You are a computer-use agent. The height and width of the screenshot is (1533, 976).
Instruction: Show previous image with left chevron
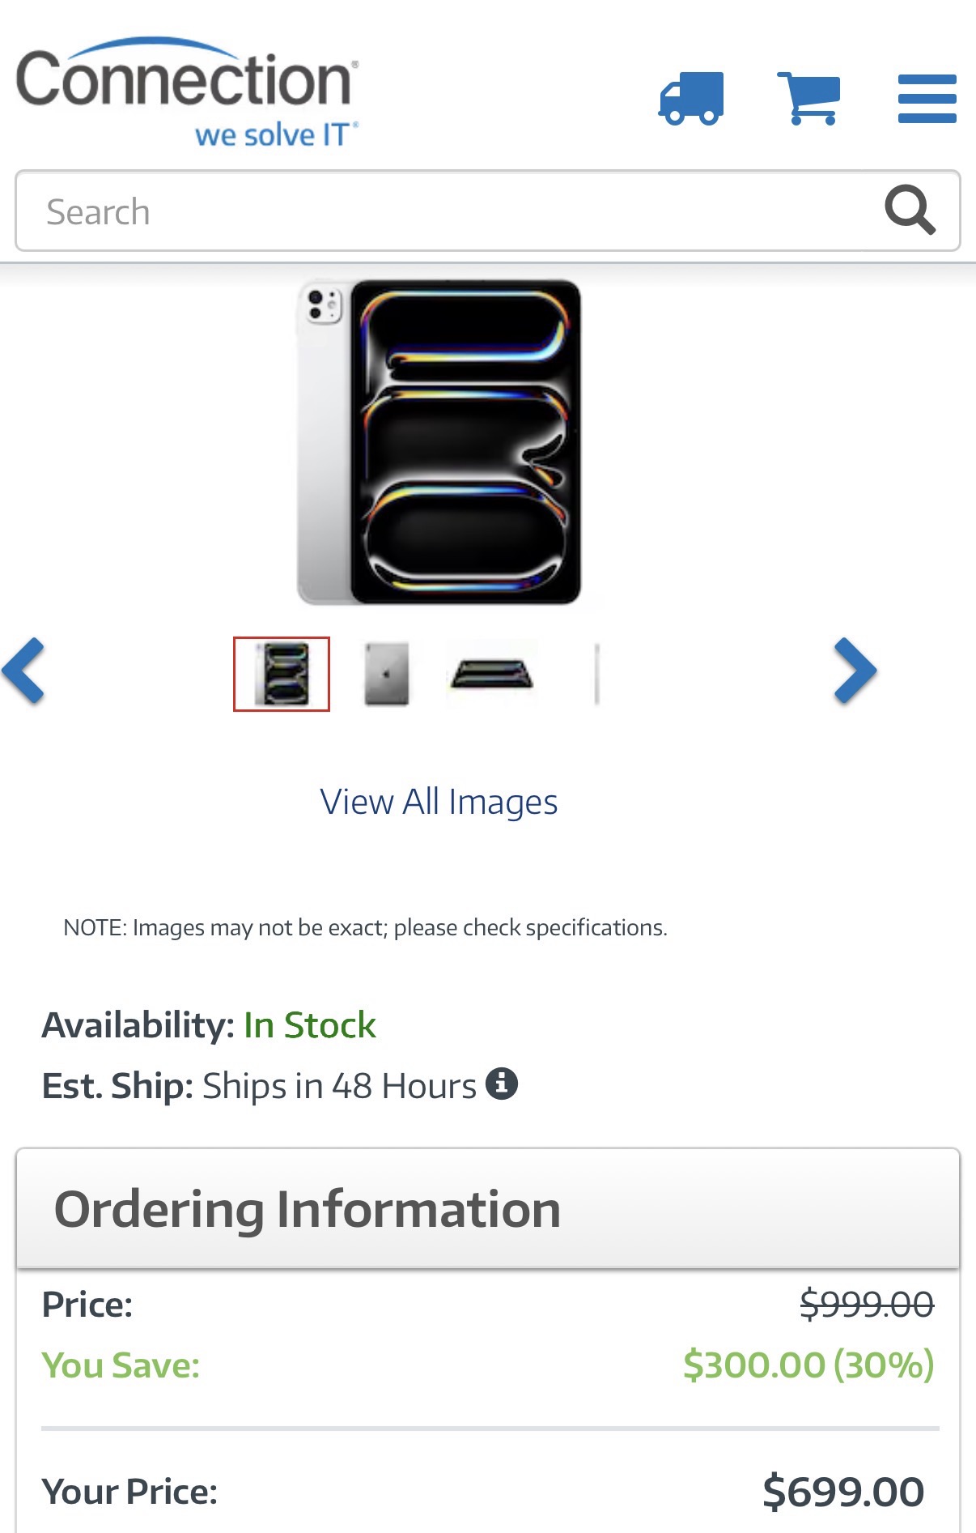coord(23,671)
